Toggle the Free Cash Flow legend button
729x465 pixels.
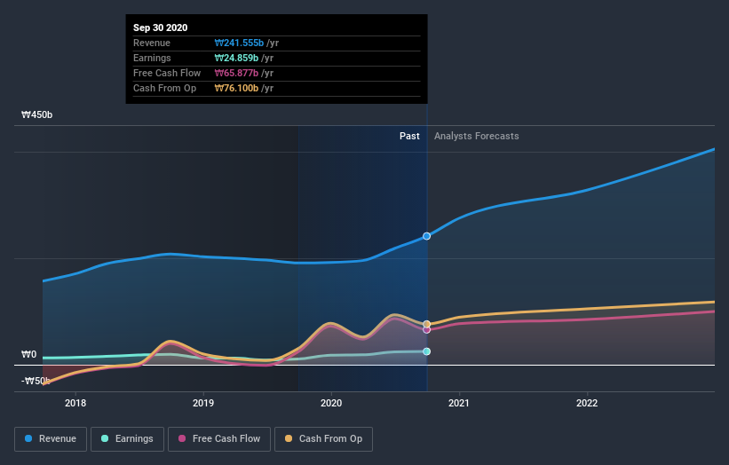click(x=219, y=439)
